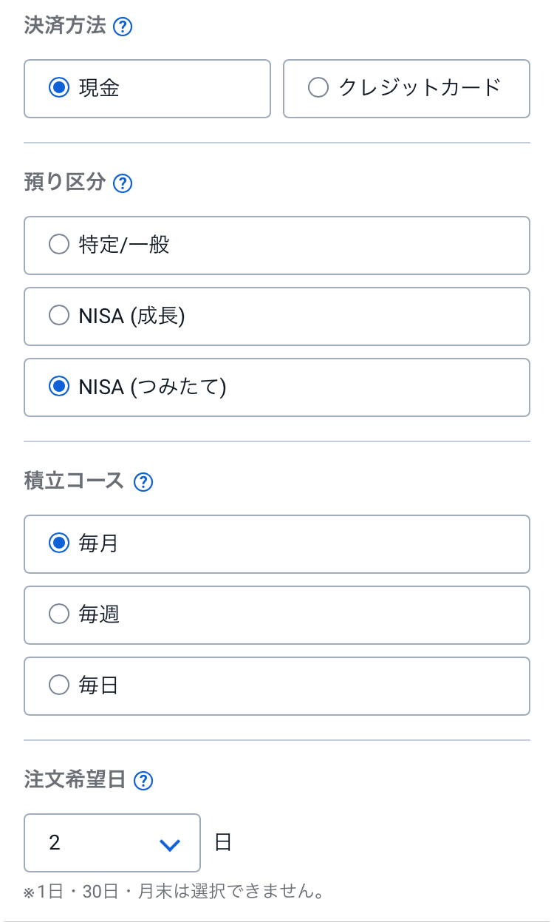The image size is (554, 922).
Task: Select the NISA (つみたて) option
Action: (276, 387)
